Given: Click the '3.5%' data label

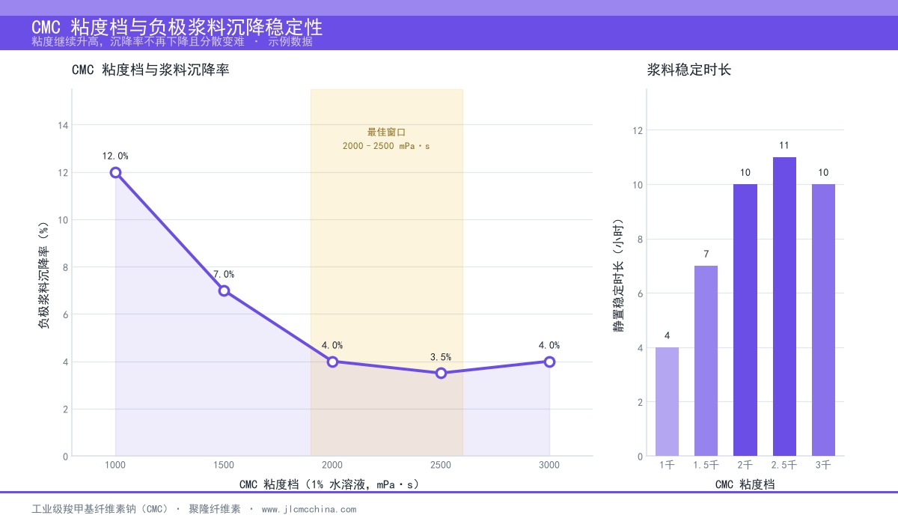Looking at the screenshot, I should pyautogui.click(x=441, y=356).
